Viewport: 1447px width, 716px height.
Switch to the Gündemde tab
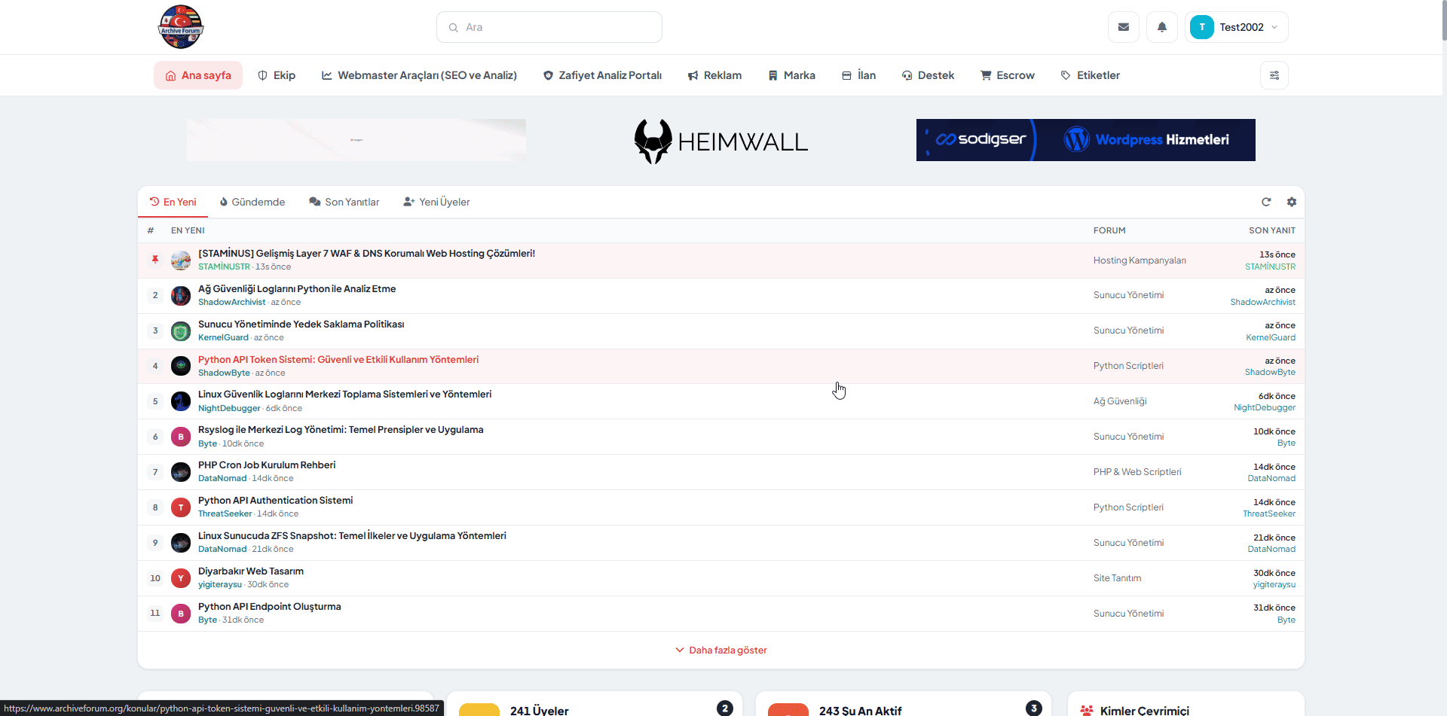point(252,202)
